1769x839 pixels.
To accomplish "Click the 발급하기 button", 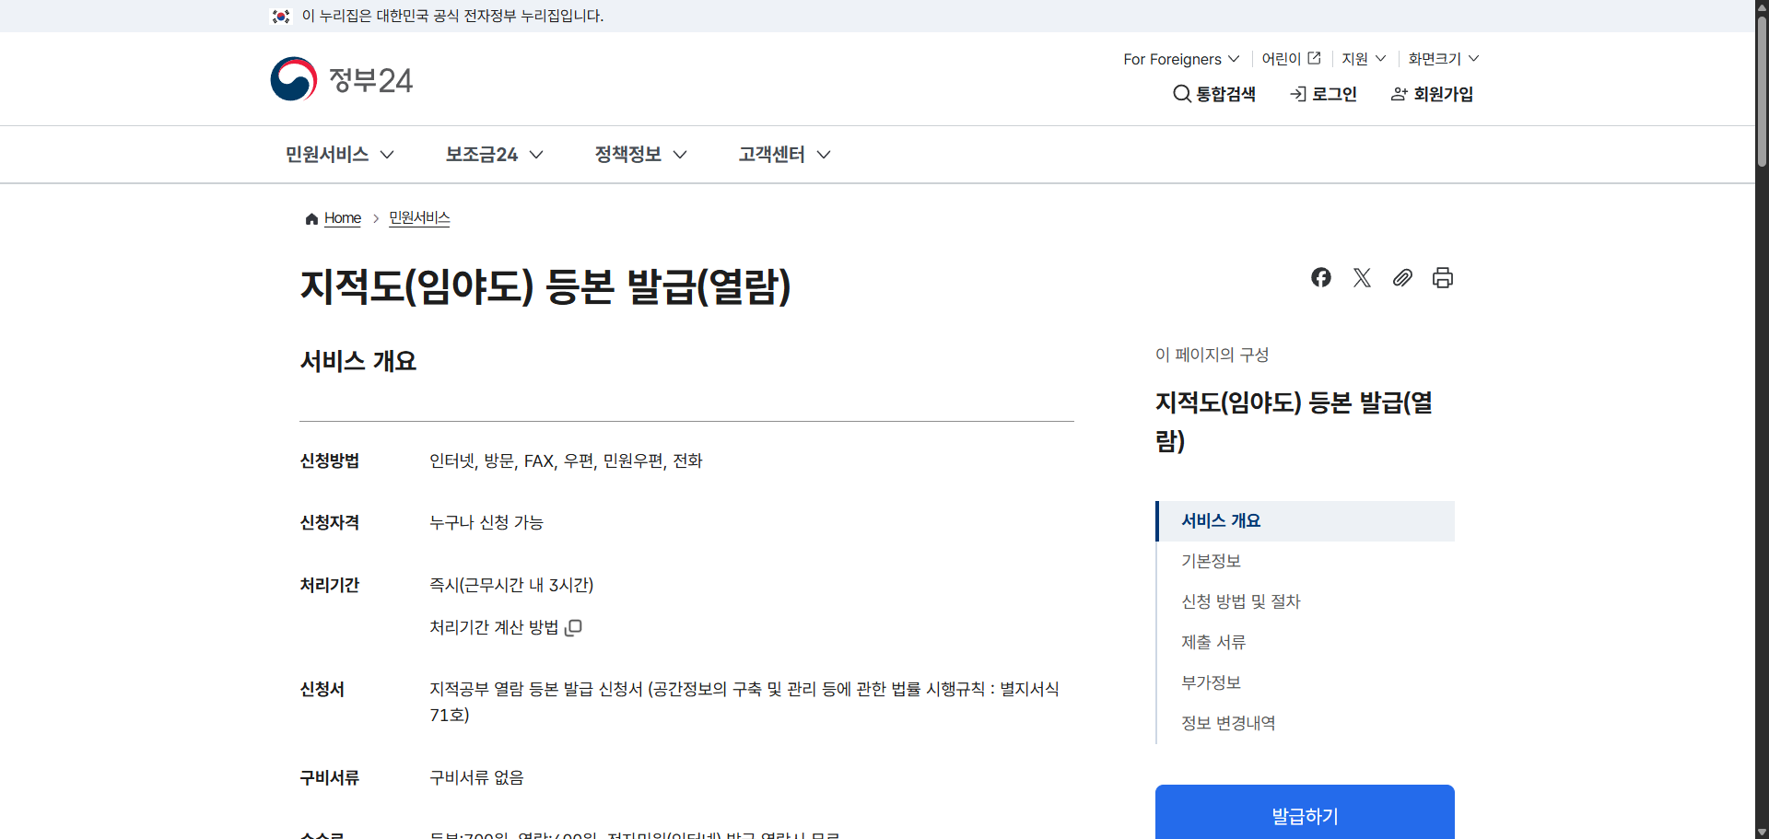I will point(1304,816).
